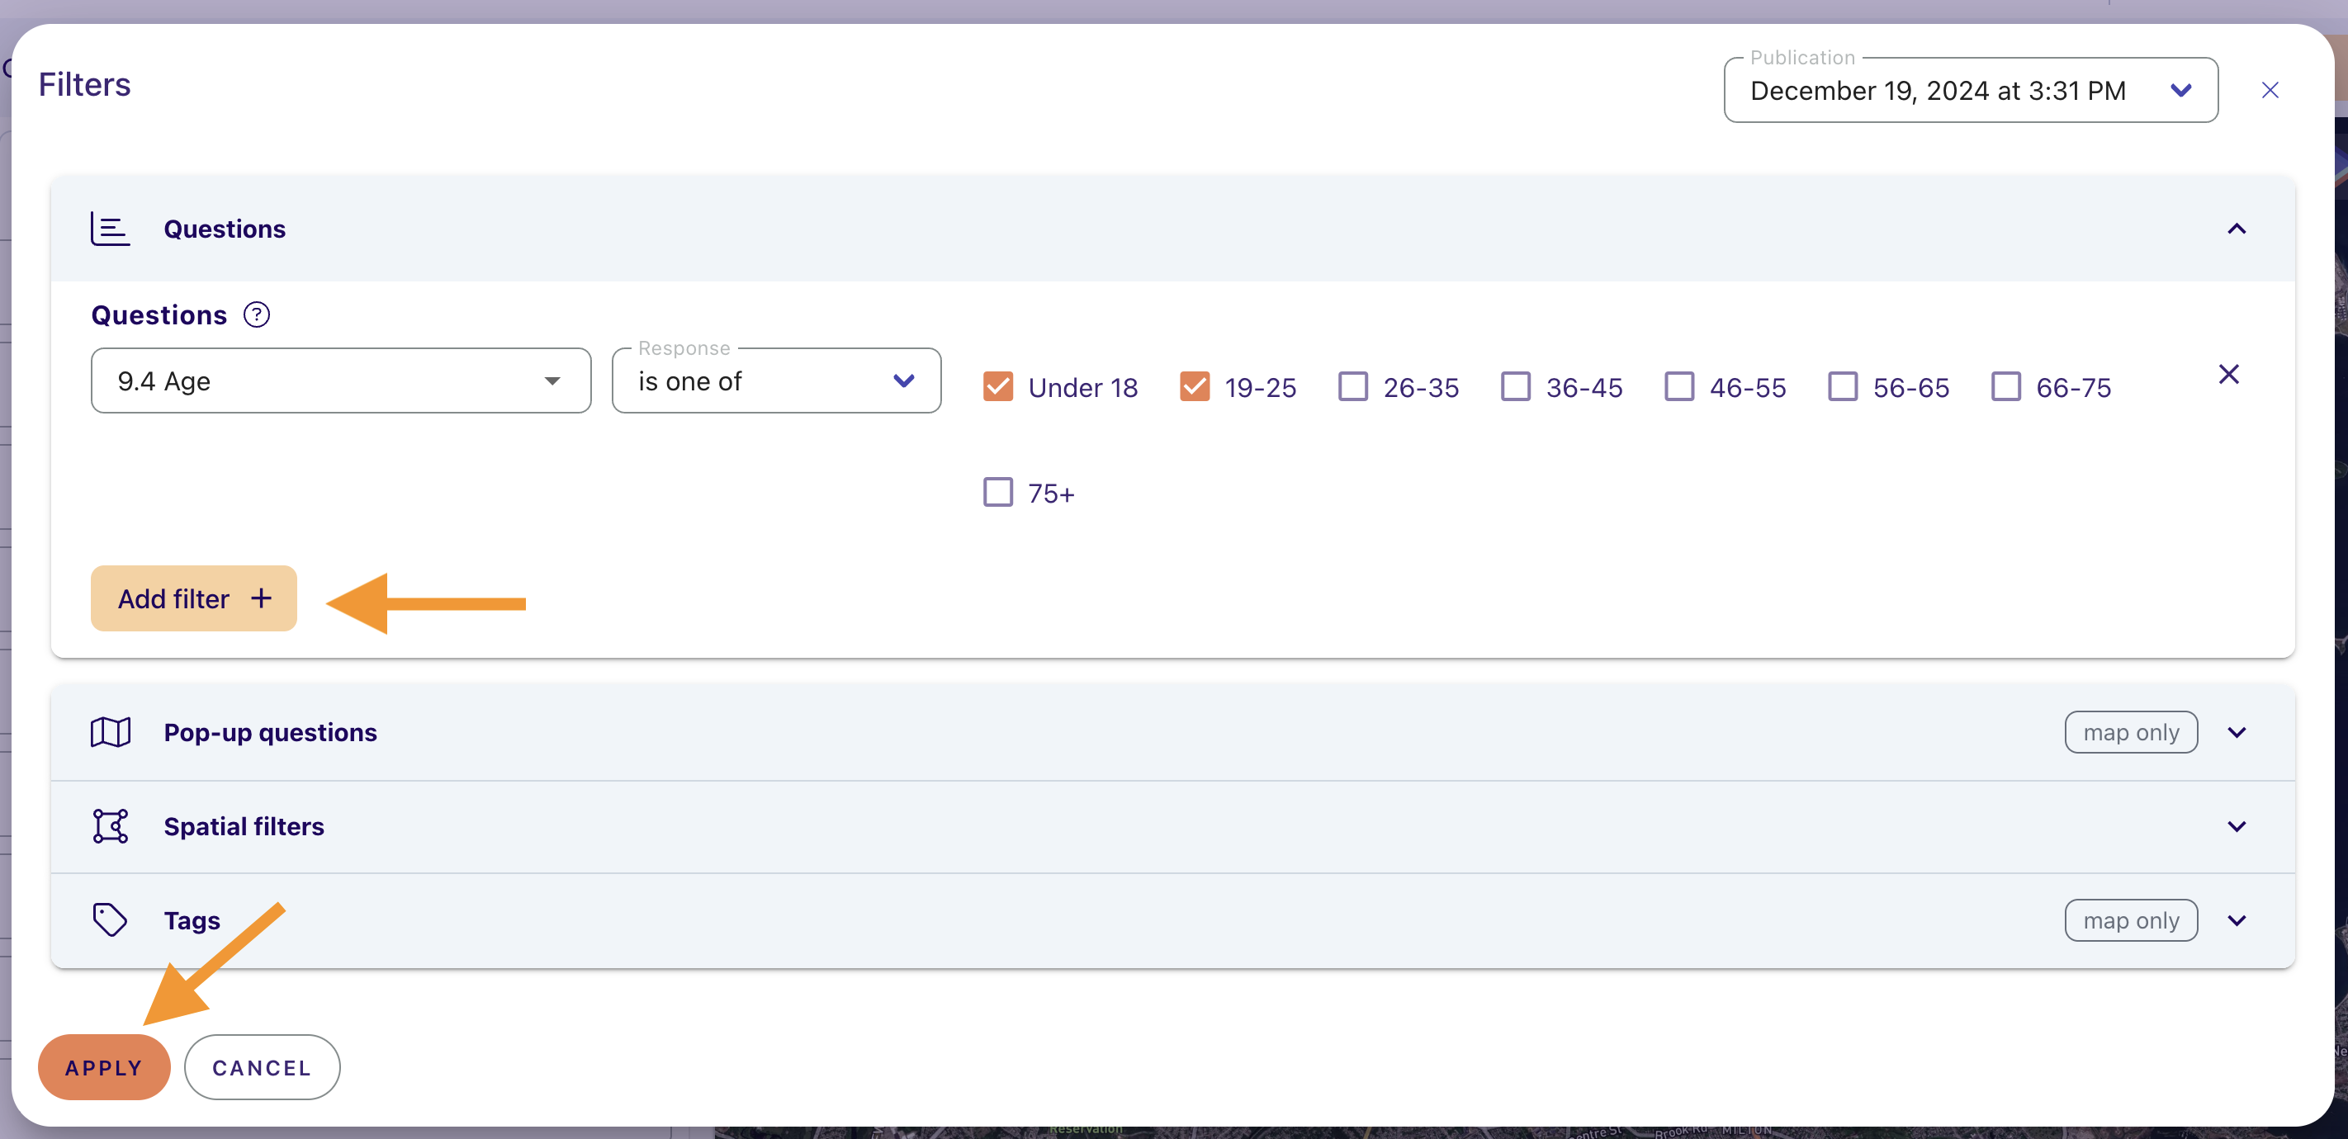
Task: Apply the selected filters
Action: pyautogui.click(x=104, y=1067)
